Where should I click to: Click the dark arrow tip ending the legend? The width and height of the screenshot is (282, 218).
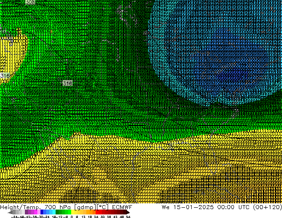click(128, 212)
